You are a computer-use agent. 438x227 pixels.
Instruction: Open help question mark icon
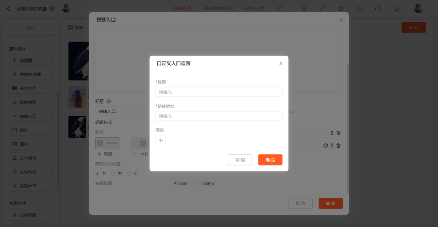pyautogui.click(x=378, y=9)
